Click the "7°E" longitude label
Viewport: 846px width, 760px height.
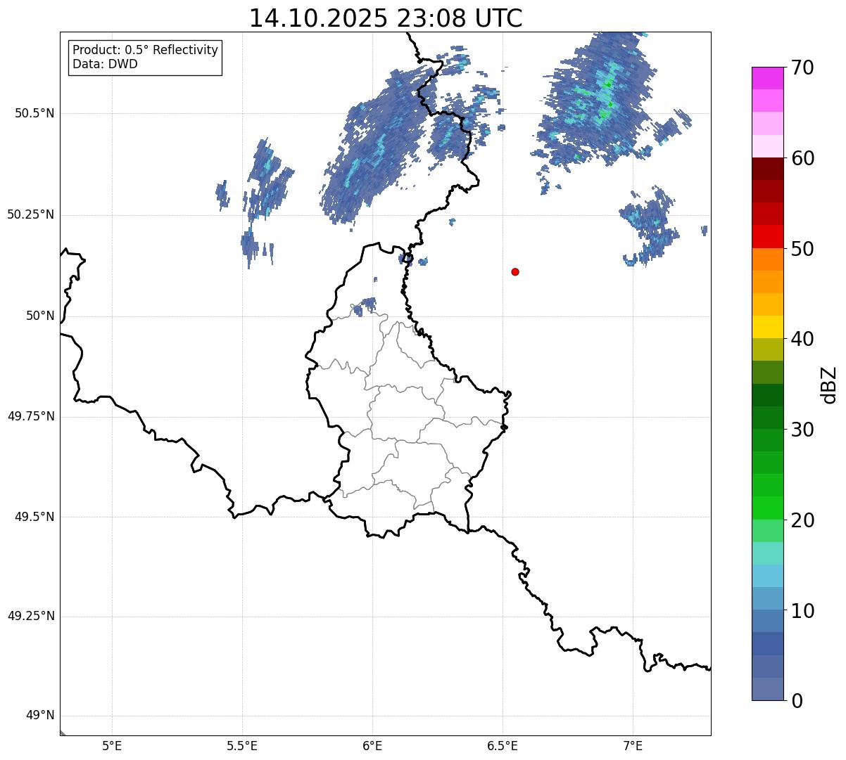click(x=633, y=746)
